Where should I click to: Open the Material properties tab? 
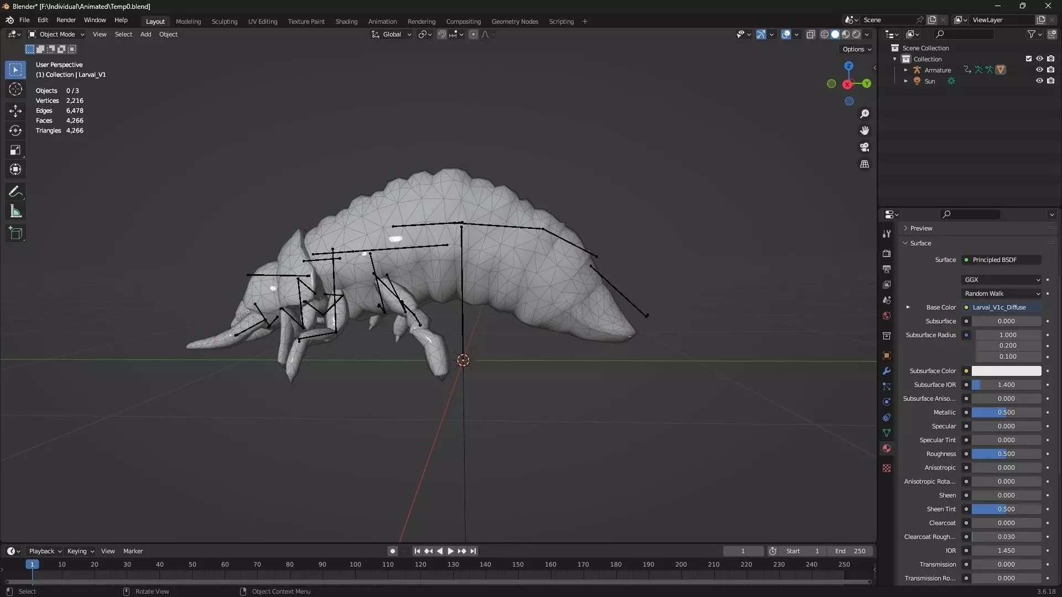(887, 448)
